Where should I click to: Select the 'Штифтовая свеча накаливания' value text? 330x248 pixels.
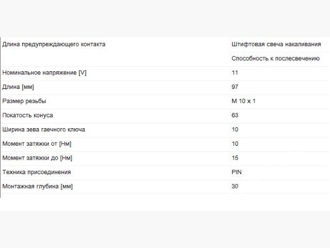(276, 44)
